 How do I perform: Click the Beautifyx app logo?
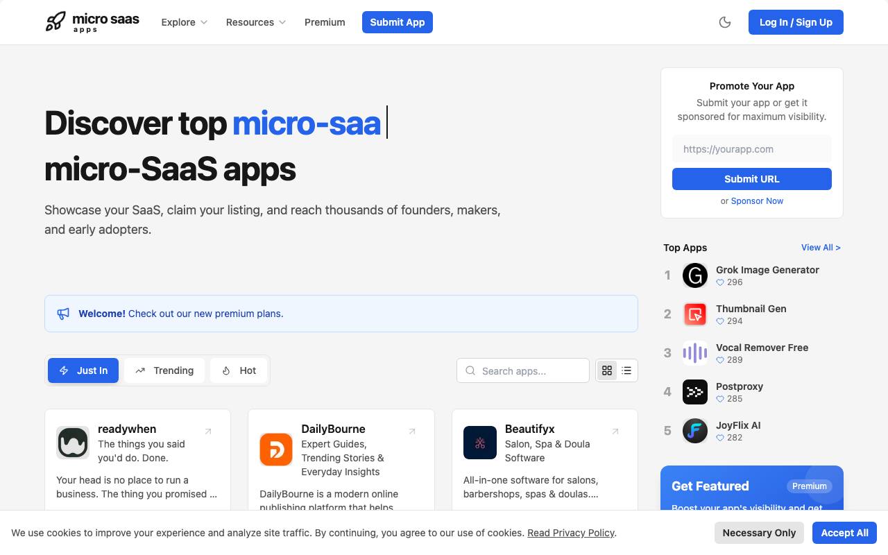click(x=480, y=443)
